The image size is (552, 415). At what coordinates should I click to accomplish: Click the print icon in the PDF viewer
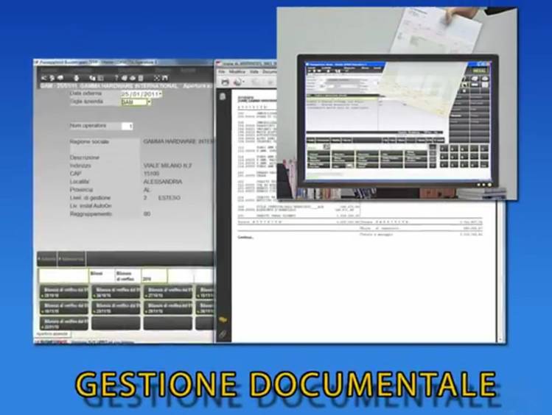tap(224, 82)
